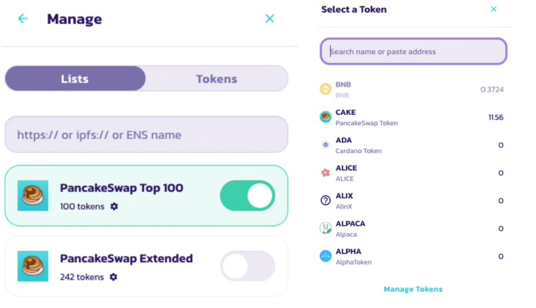Focus the token name search field

pyautogui.click(x=413, y=52)
